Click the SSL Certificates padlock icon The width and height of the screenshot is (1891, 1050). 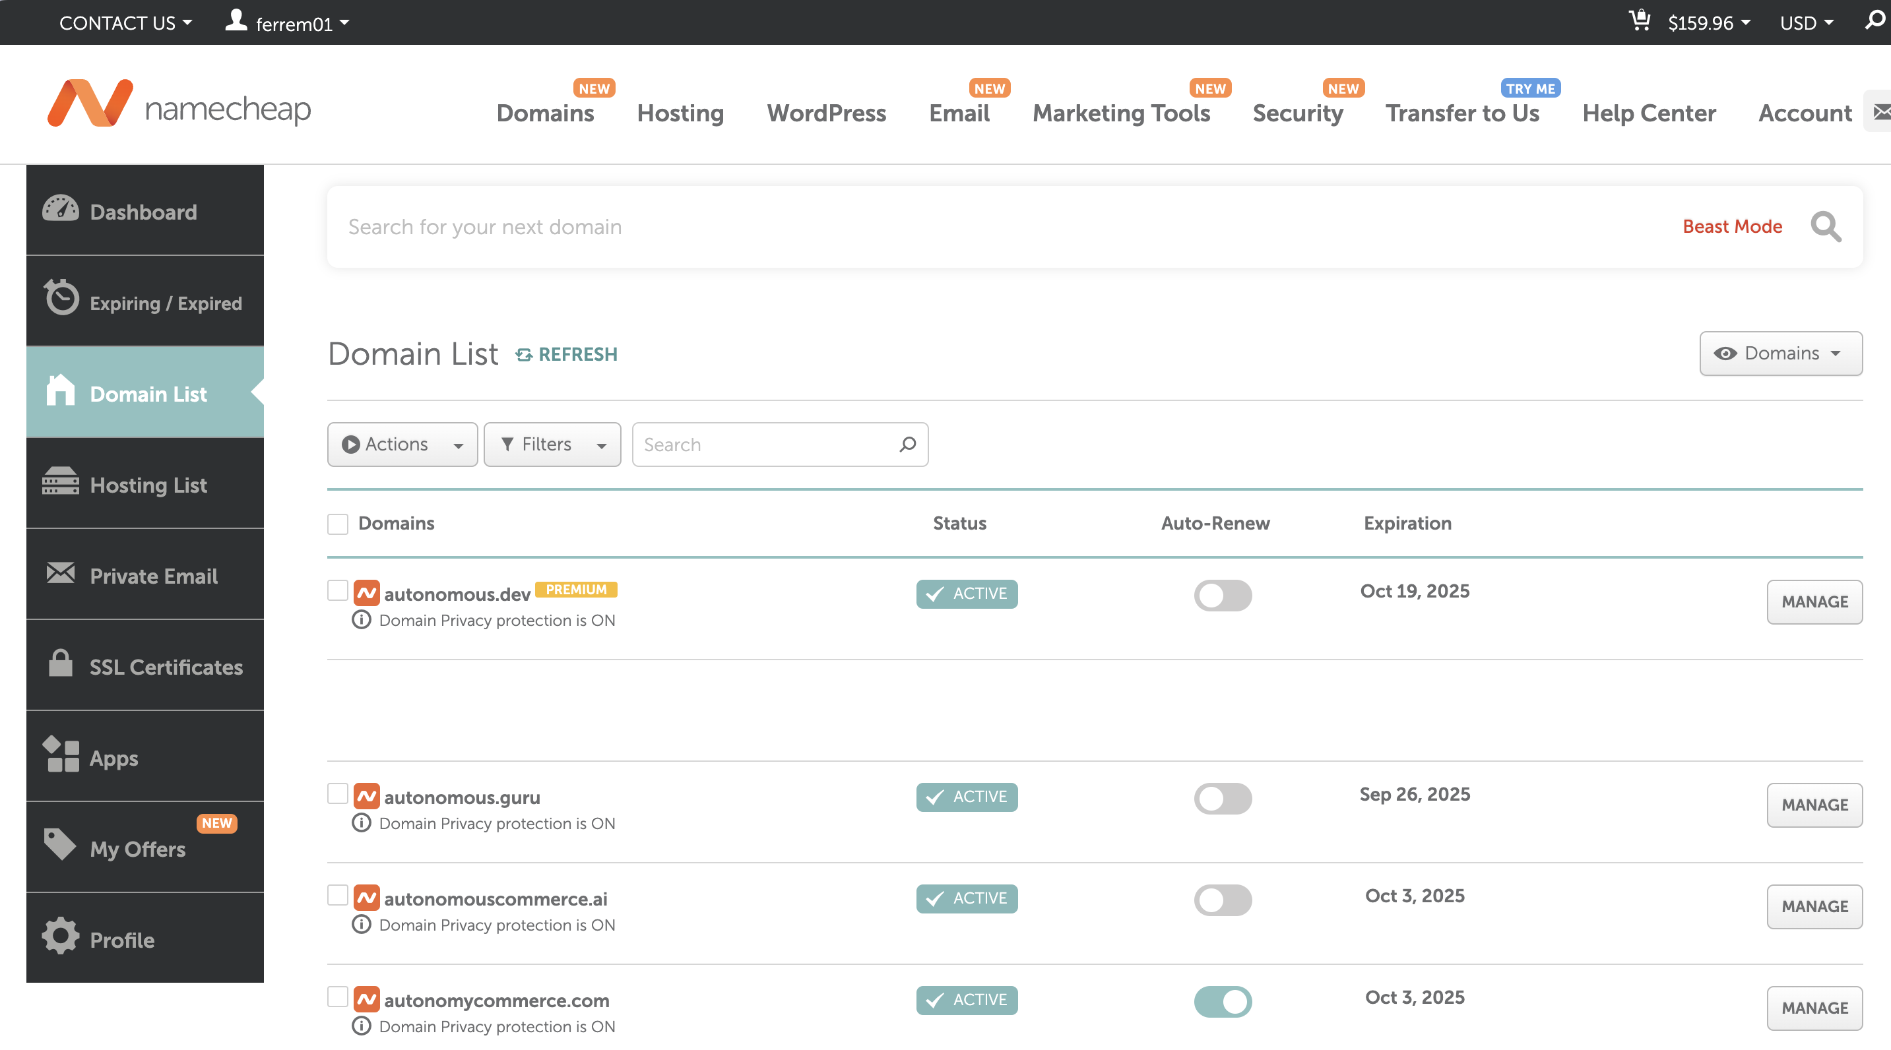61,664
